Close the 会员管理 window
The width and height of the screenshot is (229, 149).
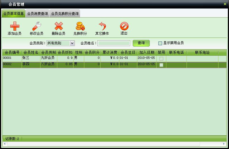[x=225, y=4]
